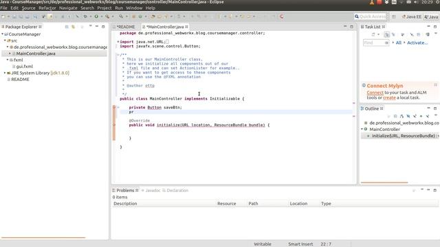The width and height of the screenshot is (440, 247).
Task: Collapse all in Package Explorer toolbar
Action: [67, 27]
